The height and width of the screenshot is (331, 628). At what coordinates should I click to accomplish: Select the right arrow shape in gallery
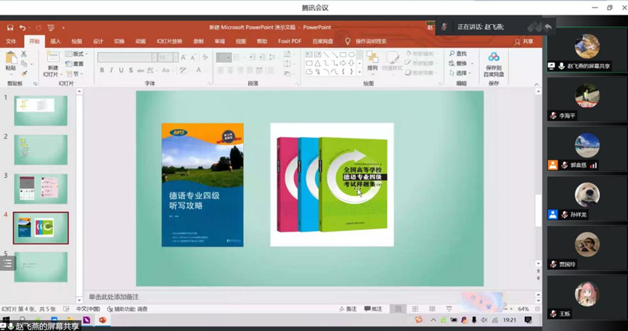coord(343,63)
